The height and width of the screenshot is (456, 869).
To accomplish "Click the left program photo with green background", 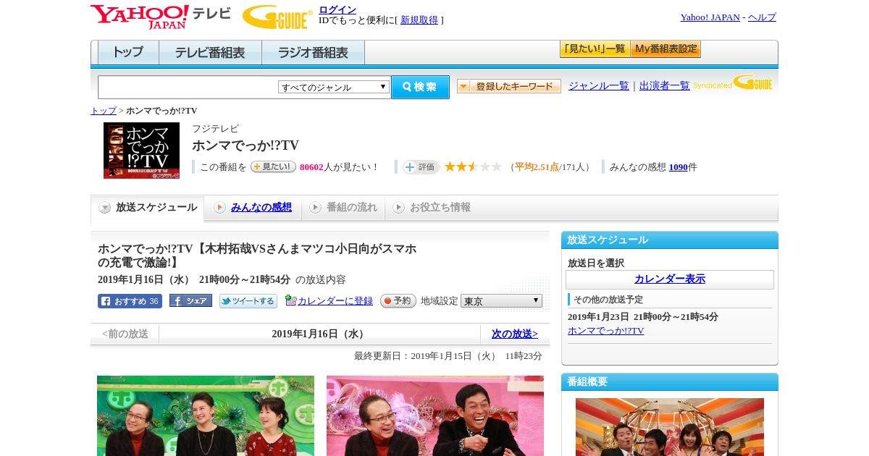I will tap(206, 415).
